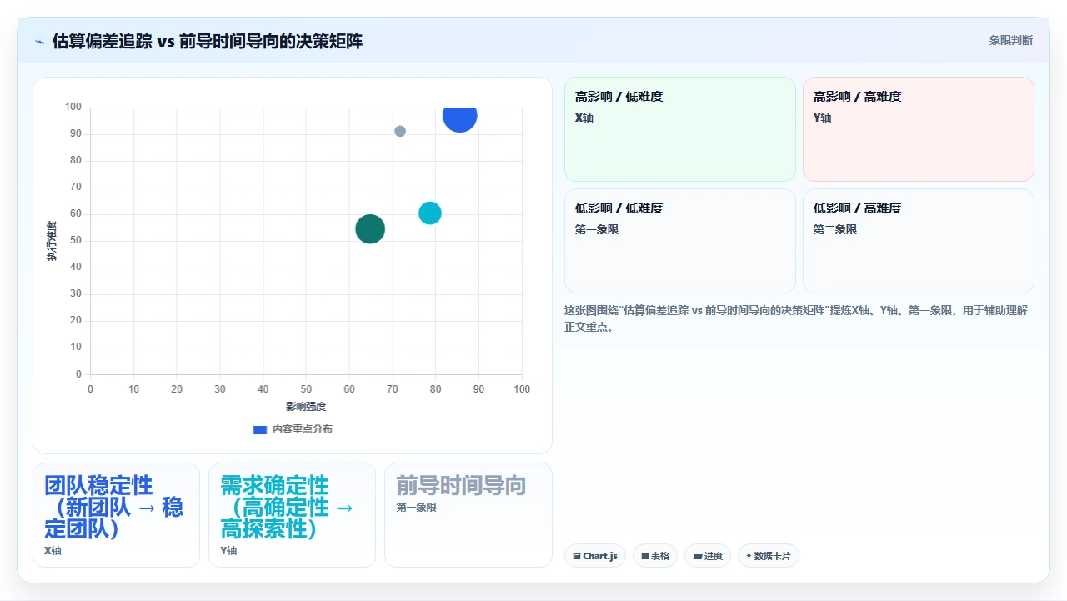Image resolution: width=1067 pixels, height=601 pixels.
Task: Click the 象限判断 label in header
Action: (x=1010, y=40)
